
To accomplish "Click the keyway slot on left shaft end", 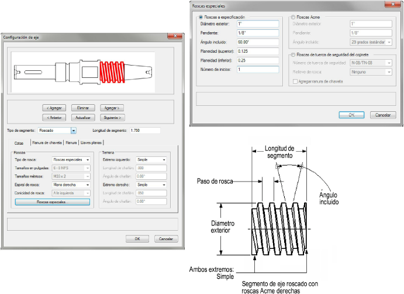I will pos(33,72).
